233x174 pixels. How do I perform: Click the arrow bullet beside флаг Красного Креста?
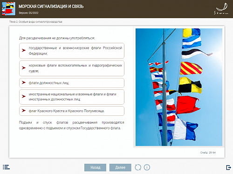[24, 110]
